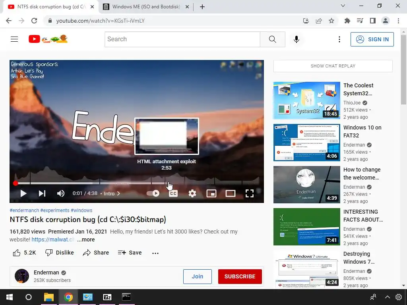Open Windows Start menu
The height and width of the screenshot is (305, 407).
10,297
